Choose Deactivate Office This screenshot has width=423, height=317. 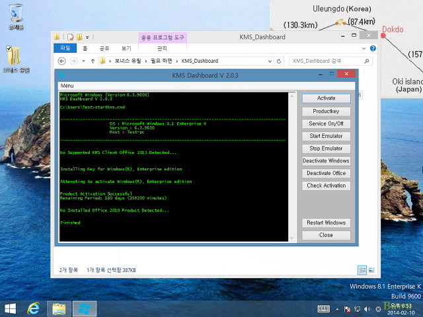click(326, 173)
